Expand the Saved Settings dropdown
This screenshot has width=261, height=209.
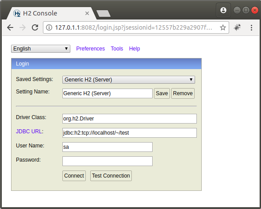coord(129,80)
